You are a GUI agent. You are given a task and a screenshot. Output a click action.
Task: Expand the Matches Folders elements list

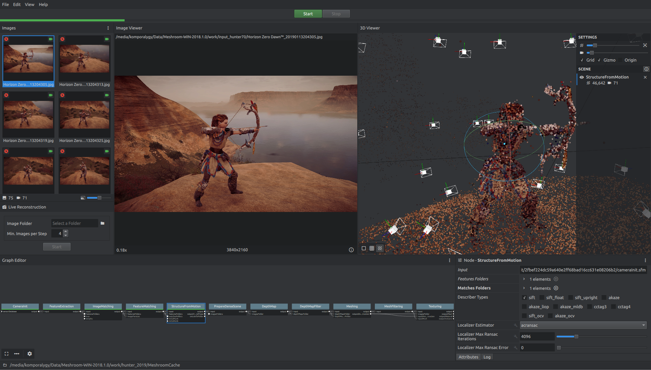(x=524, y=288)
